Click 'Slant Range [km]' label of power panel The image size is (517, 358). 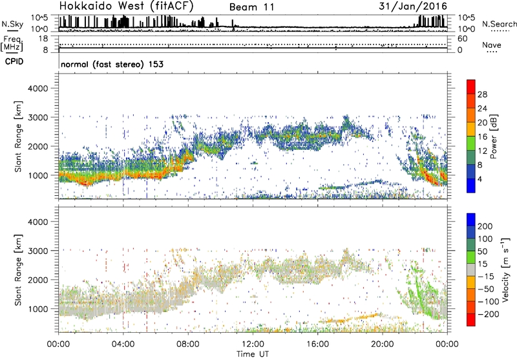19,136
